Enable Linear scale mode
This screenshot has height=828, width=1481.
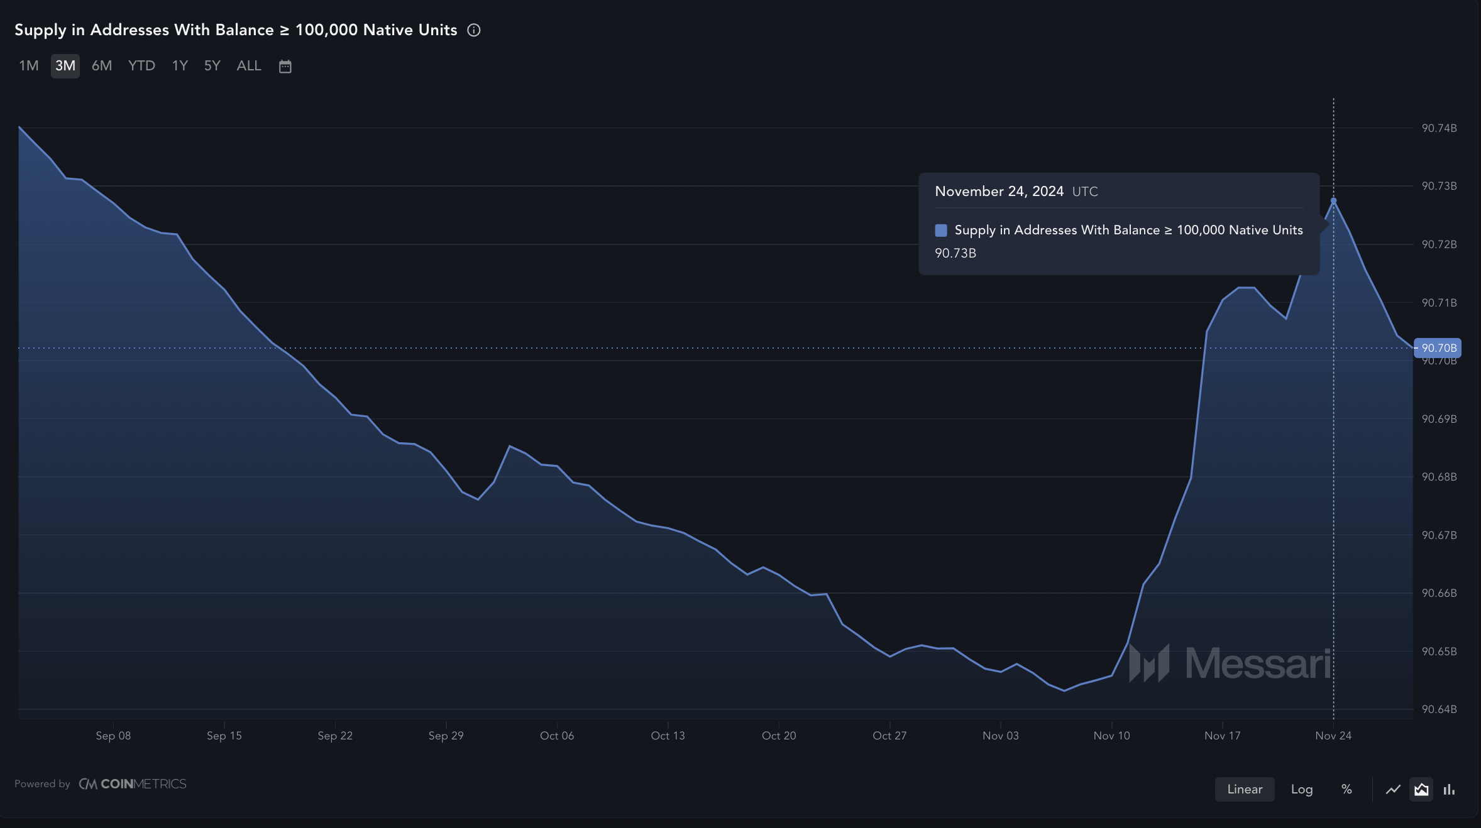1245,789
